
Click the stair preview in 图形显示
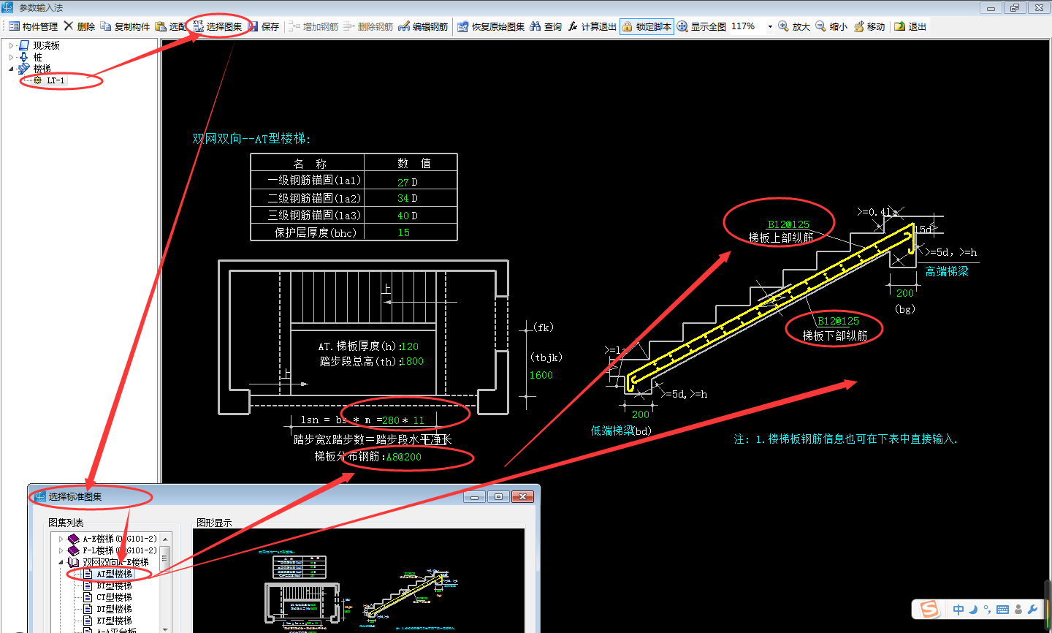[x=359, y=580]
